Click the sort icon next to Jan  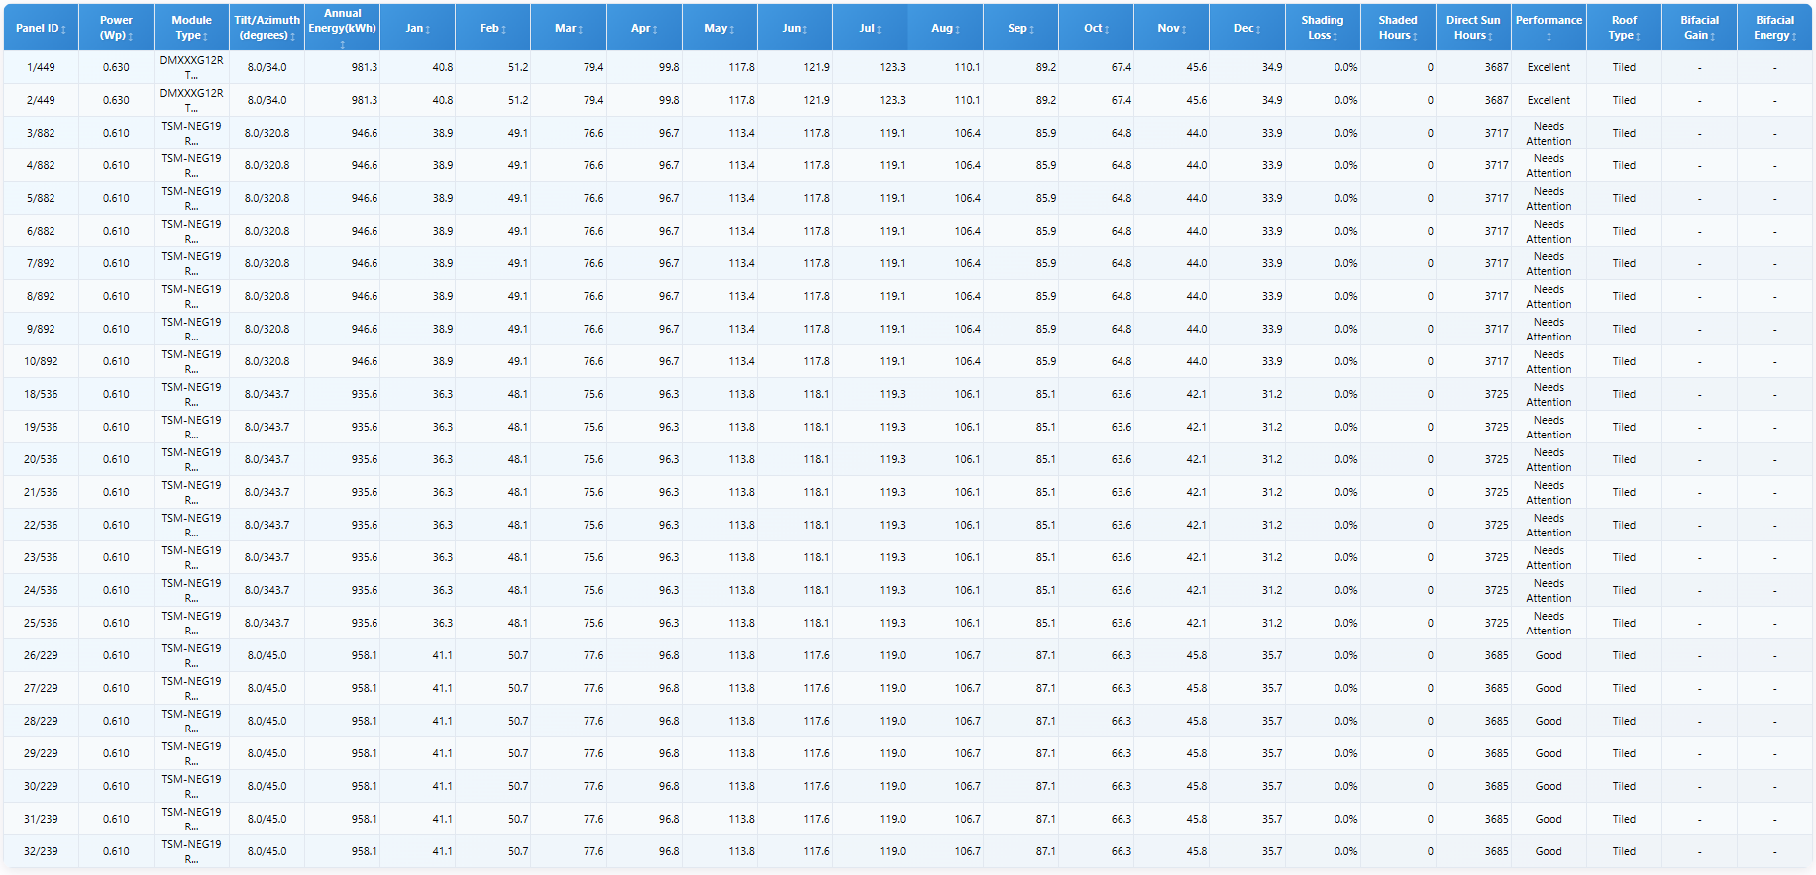(x=428, y=30)
